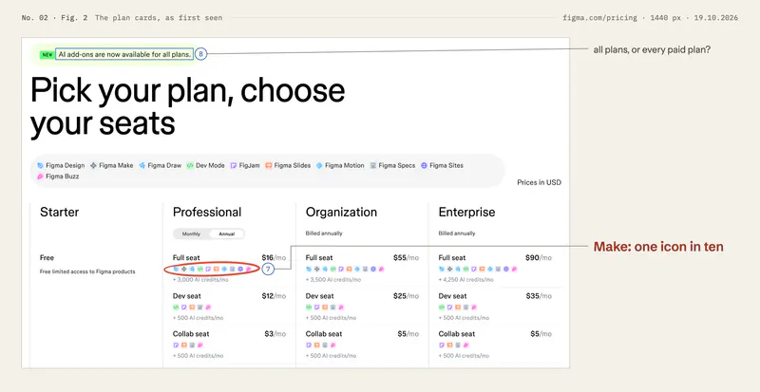Click the Figma Slides icon in Organization Collab seat
760x392 pixels.
pyautogui.click(x=317, y=345)
